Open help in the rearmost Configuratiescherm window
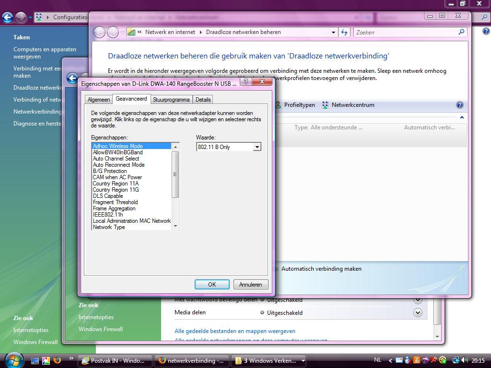Image resolution: width=491 pixels, height=368 pixels. [486, 31]
